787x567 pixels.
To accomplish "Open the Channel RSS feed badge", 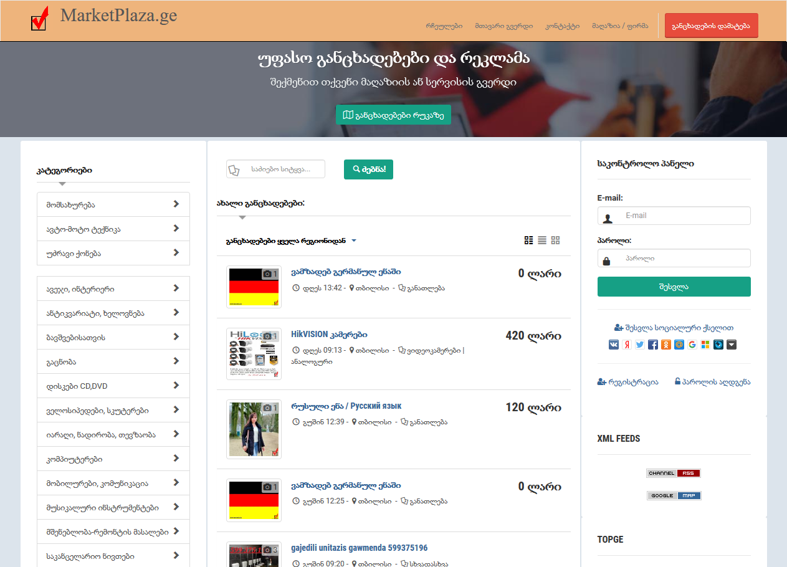I will (674, 474).
